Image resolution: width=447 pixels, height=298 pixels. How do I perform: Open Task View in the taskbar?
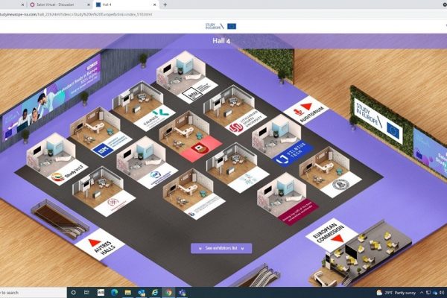[86, 293]
